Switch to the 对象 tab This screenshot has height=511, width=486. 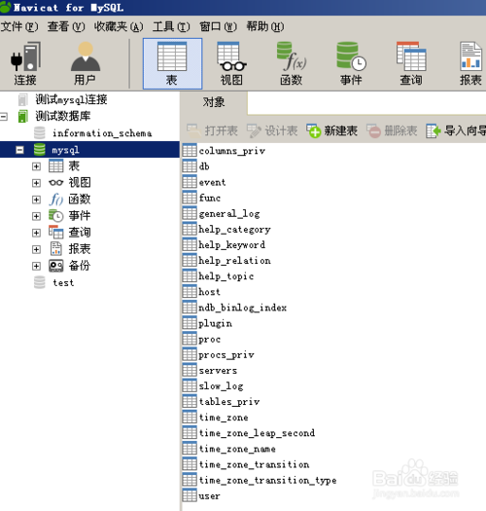(214, 102)
